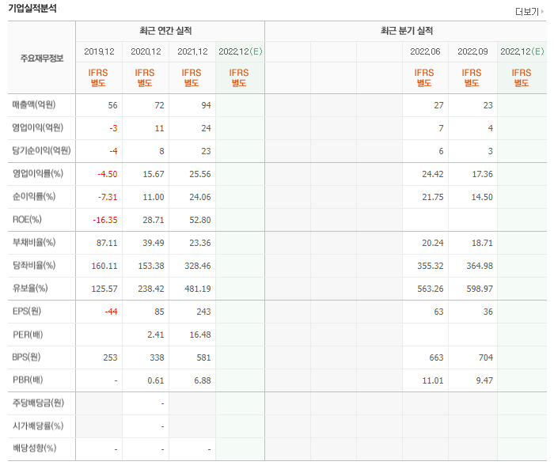The height and width of the screenshot is (469, 554).
Task: Click the 2022.09 quarterly column header
Action: (472, 51)
